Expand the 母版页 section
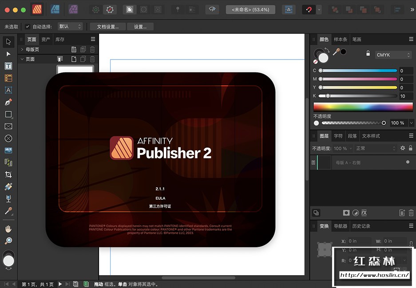The height and width of the screenshot is (288, 416). click(22, 49)
